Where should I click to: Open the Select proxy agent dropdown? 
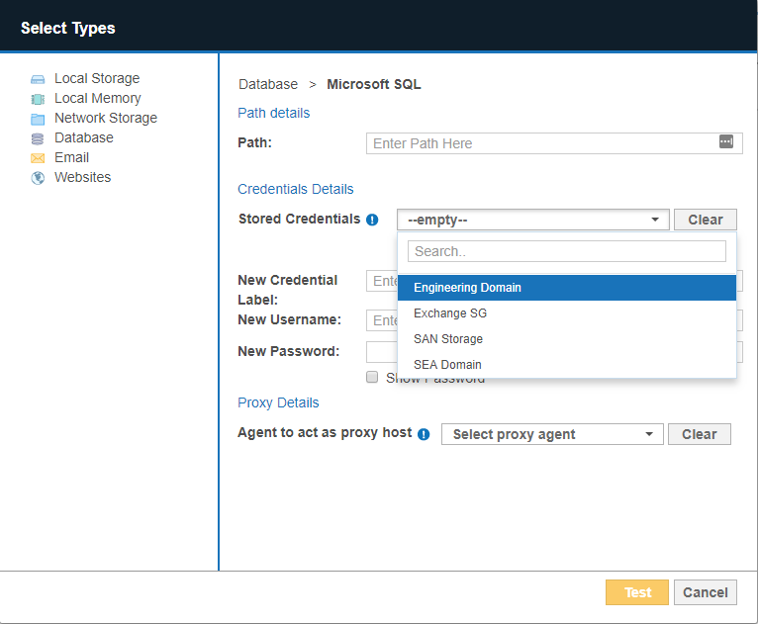tap(552, 434)
